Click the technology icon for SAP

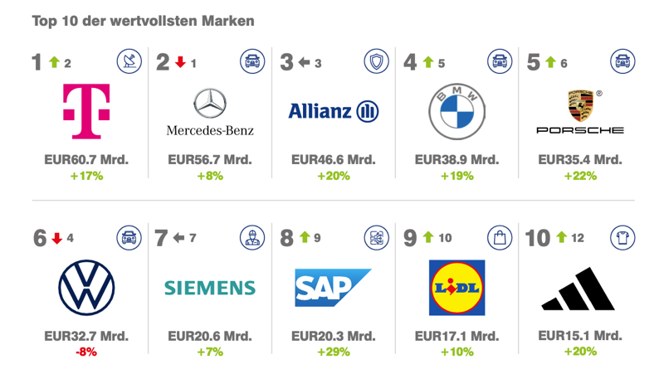pyautogui.click(x=376, y=238)
